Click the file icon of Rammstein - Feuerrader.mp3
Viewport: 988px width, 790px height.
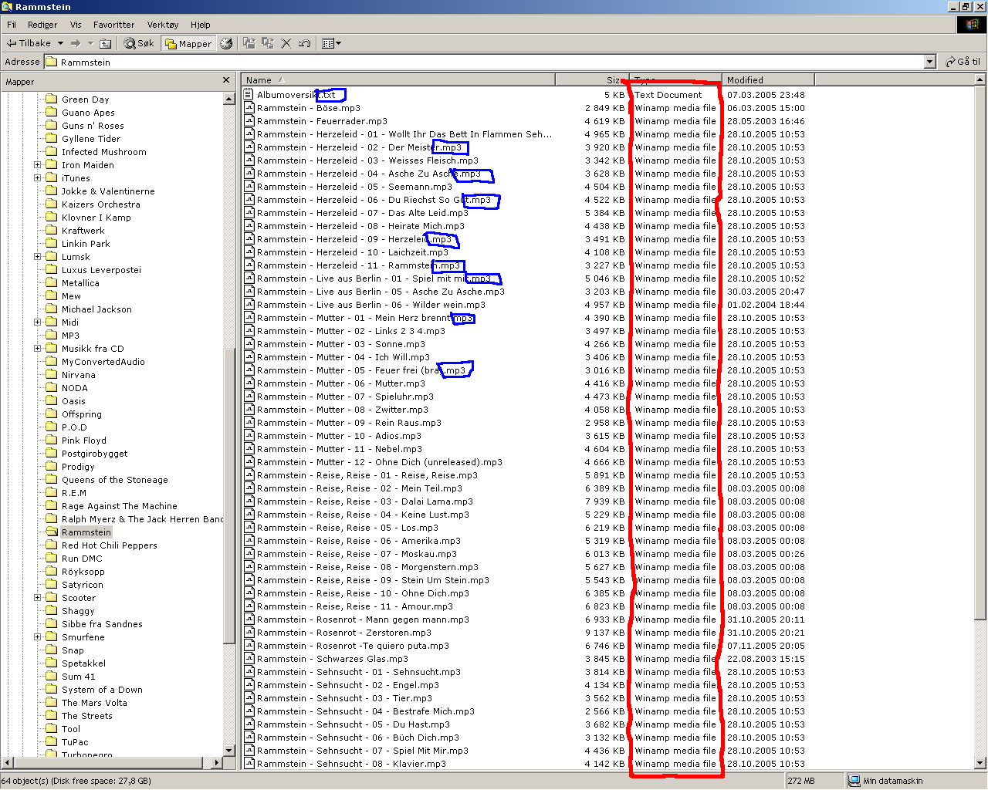(x=249, y=121)
